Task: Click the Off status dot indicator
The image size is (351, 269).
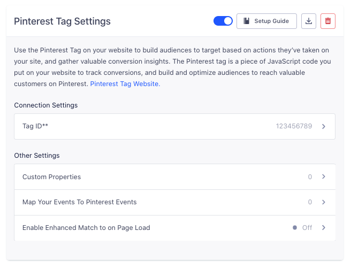Action: click(x=295, y=228)
